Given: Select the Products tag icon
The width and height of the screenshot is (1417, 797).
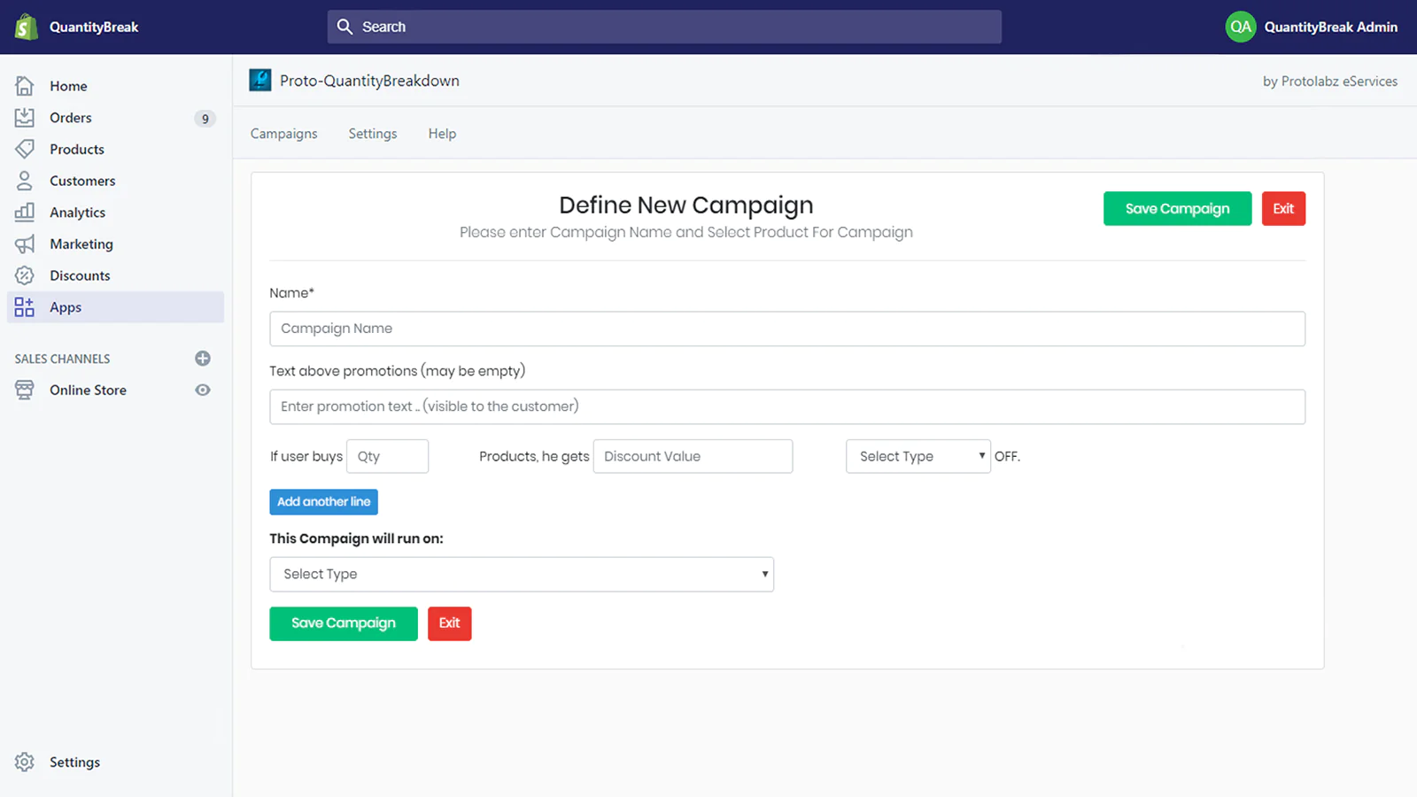Looking at the screenshot, I should 25,149.
